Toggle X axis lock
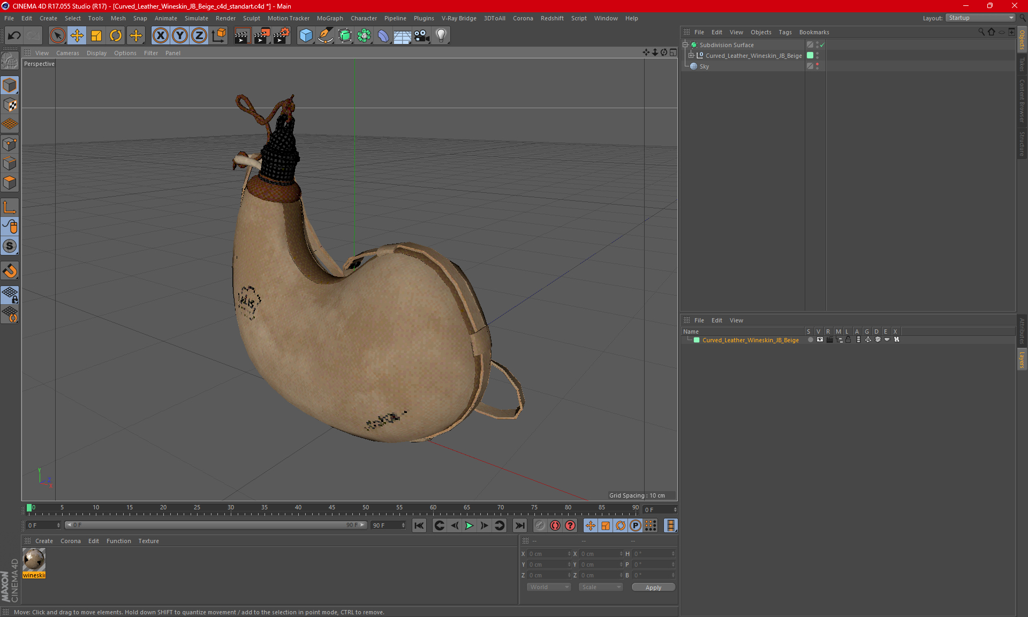 click(x=160, y=35)
